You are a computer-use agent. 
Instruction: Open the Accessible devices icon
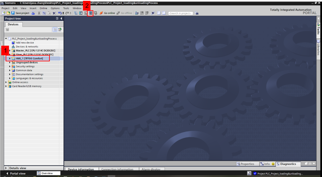(137, 13)
